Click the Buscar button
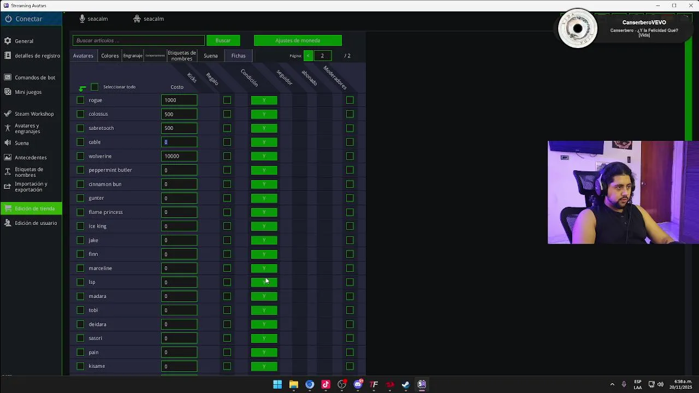This screenshot has height=393, width=699. pos(223,40)
